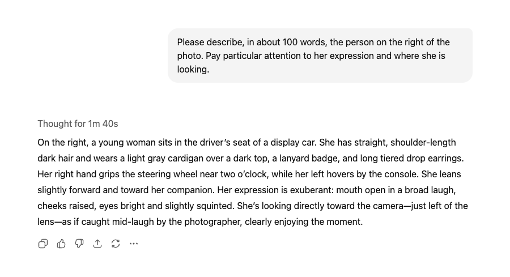The height and width of the screenshot is (277, 510).
Task: Click the word "looking." ending the prompt
Action: [x=193, y=70]
